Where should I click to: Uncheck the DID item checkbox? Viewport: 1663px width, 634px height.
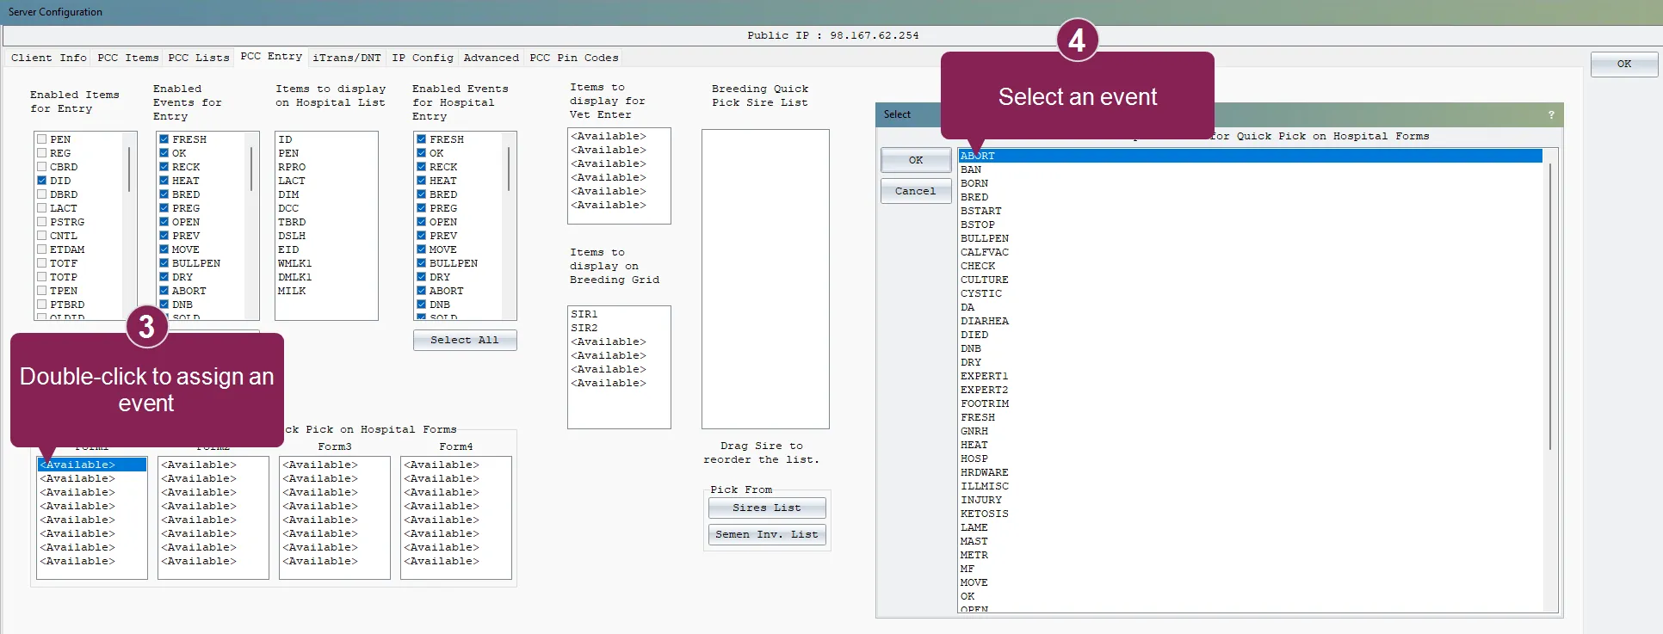41,181
